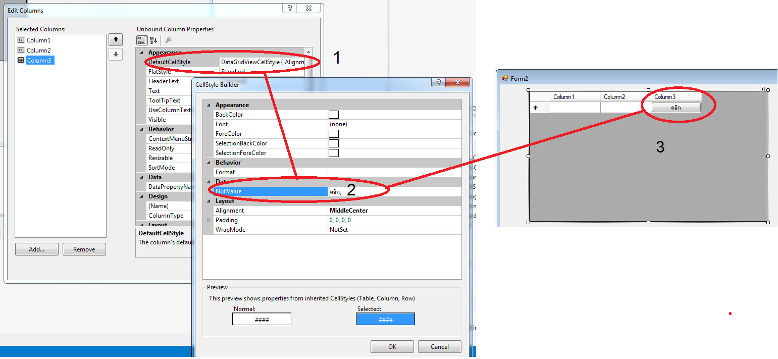The image size is (778, 359).
Task: Select the ColumnType property row
Action: tap(169, 216)
